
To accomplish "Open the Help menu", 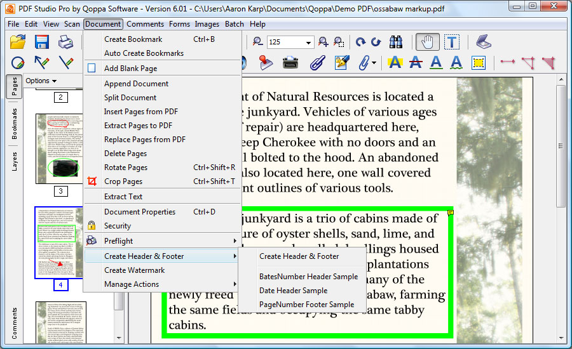I will click(257, 24).
